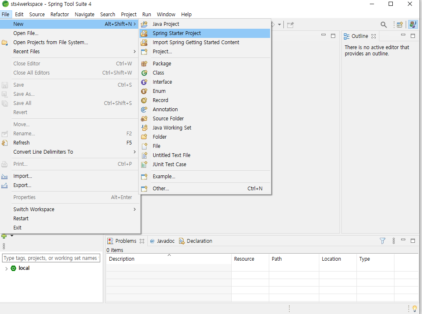Expand the Switch Workspace submenu

coord(69,209)
